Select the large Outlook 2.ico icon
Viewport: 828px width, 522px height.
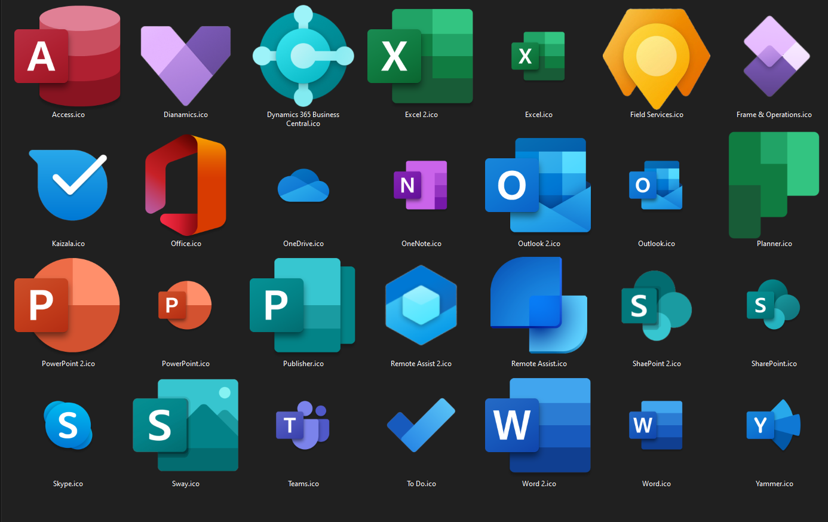538,185
